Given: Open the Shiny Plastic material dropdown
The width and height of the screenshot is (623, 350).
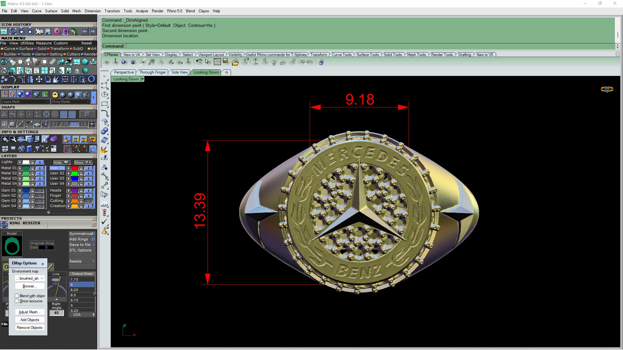Looking at the screenshot, I should tap(70, 102).
